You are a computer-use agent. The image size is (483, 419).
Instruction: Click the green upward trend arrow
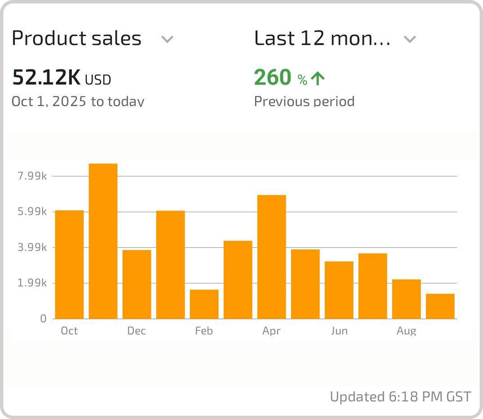(x=318, y=78)
